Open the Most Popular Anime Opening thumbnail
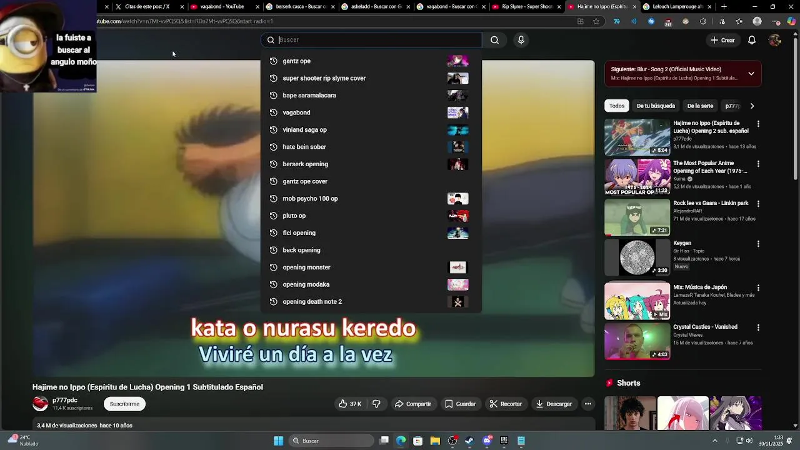800x450 pixels. tap(637, 177)
